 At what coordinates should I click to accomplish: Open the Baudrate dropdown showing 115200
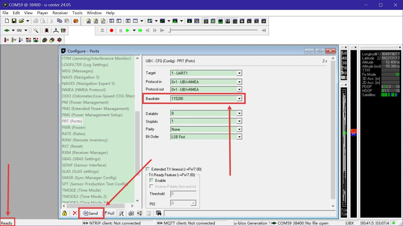(x=239, y=99)
